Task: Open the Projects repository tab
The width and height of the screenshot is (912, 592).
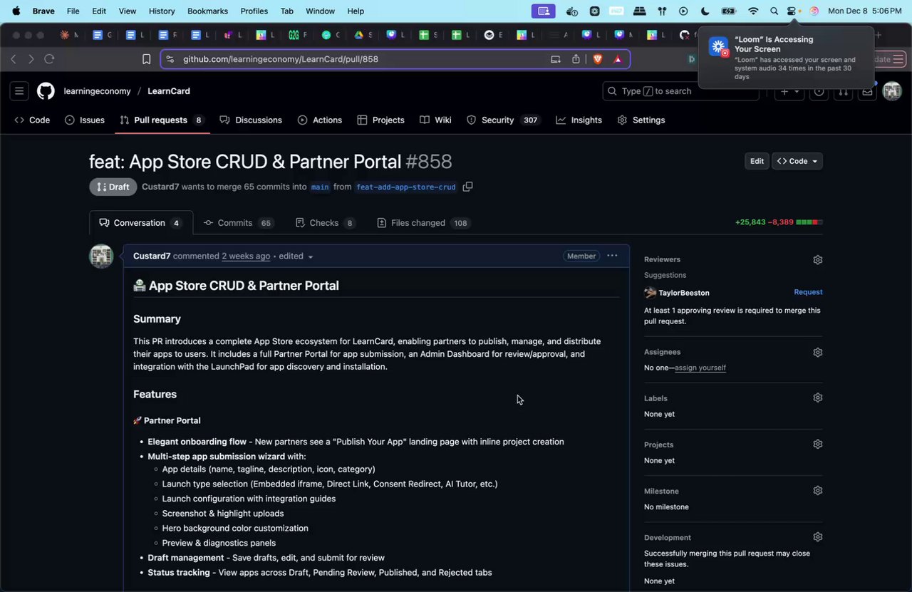Action: (x=380, y=120)
